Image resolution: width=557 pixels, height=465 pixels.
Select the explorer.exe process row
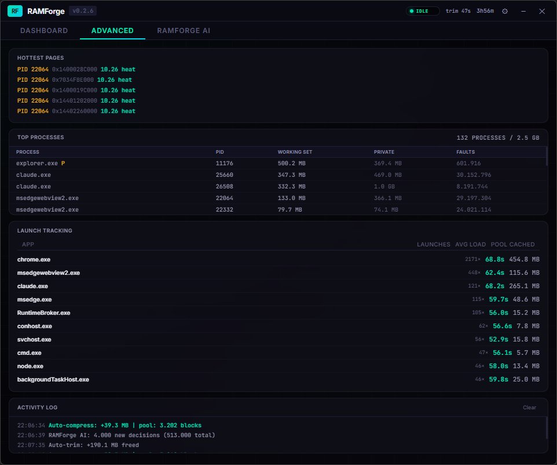tap(277, 164)
